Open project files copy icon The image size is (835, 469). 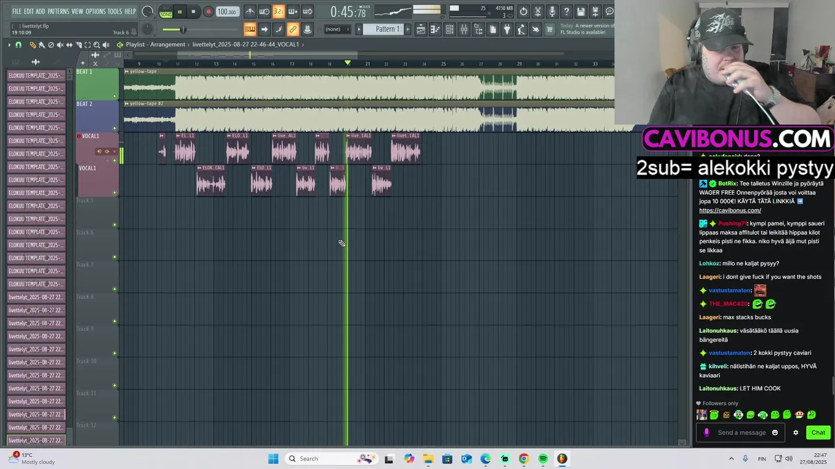click(493, 29)
